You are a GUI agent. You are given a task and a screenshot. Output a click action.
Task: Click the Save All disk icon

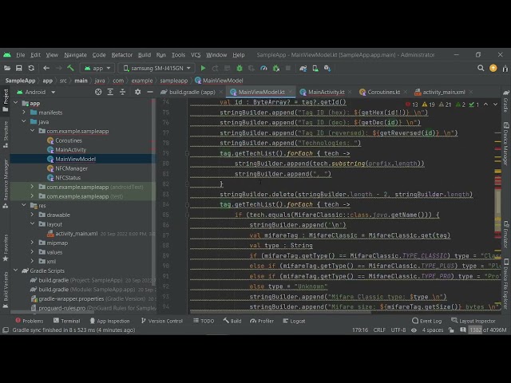[x=19, y=68]
